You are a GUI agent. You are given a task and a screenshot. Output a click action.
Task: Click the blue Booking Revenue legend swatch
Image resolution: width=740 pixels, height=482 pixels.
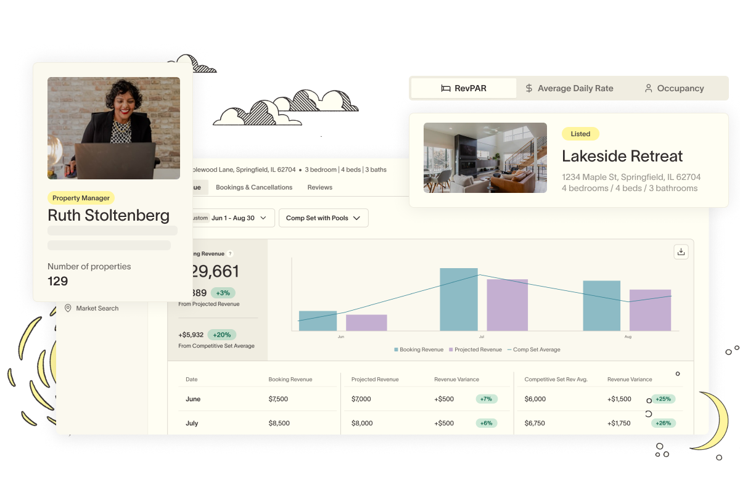(x=397, y=349)
